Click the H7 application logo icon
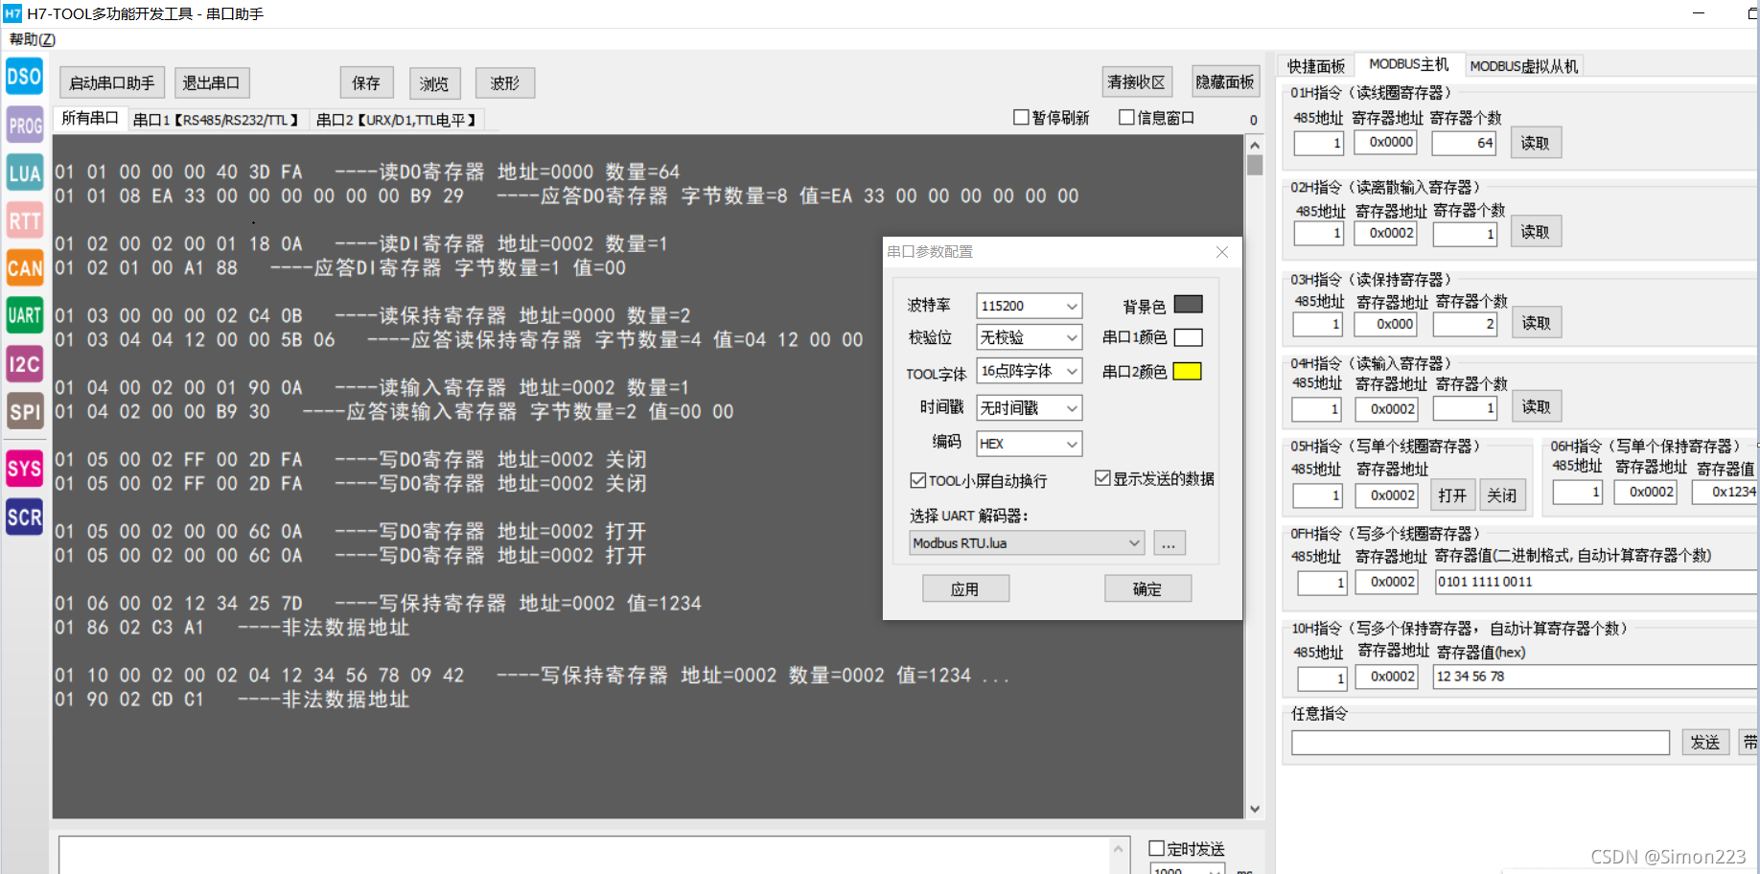 point(12,13)
